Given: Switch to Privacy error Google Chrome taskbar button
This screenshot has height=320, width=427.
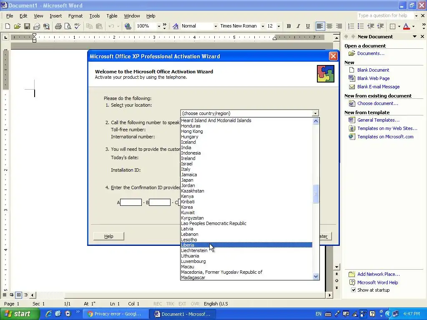Looking at the screenshot, I should (x=115, y=314).
